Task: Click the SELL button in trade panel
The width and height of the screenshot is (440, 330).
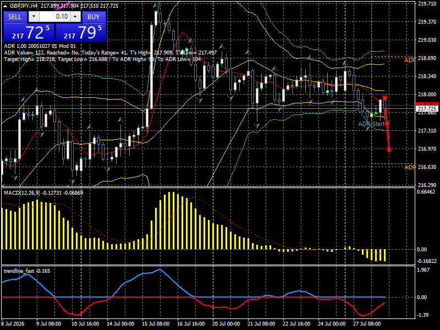Action: (15, 17)
